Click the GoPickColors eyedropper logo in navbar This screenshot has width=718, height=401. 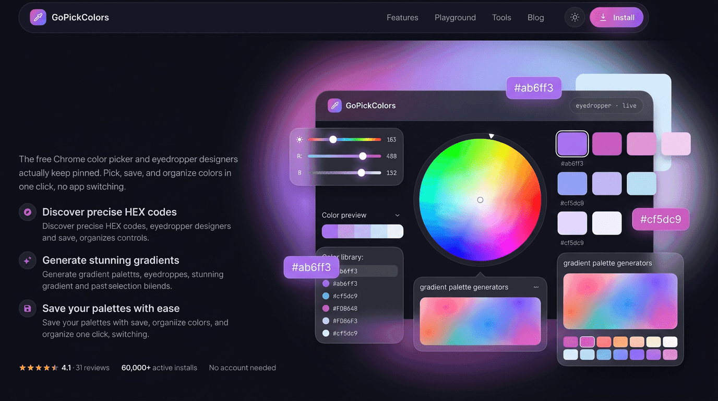point(38,17)
